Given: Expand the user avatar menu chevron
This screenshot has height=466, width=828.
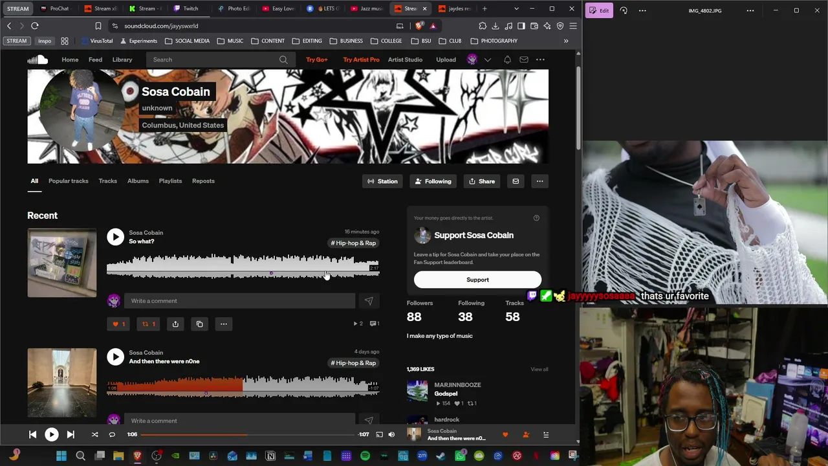Looking at the screenshot, I should (488, 60).
